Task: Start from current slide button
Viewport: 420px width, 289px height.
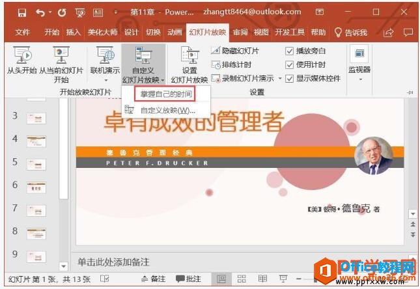Action: (61, 64)
